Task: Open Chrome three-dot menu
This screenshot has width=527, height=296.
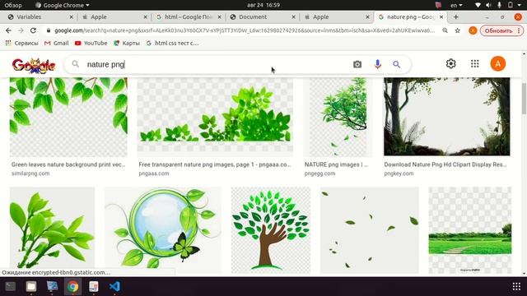Action: 520,30
